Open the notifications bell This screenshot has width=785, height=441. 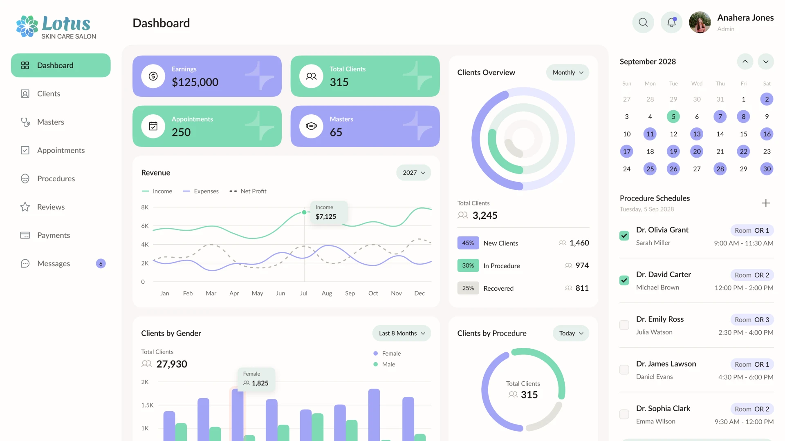(671, 22)
